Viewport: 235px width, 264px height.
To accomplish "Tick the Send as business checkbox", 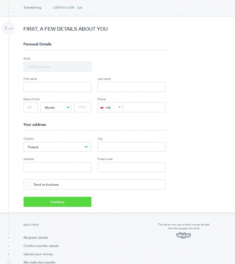I will pyautogui.click(x=29, y=184).
